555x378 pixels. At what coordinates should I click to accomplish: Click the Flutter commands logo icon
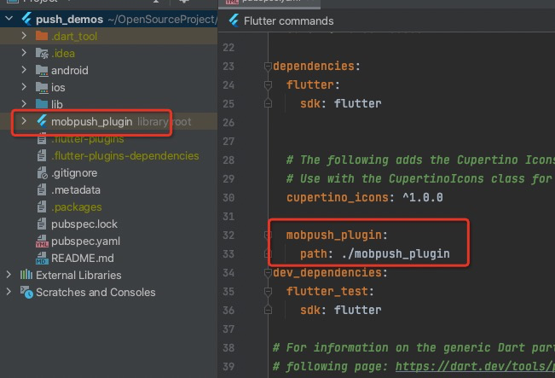[x=234, y=20]
